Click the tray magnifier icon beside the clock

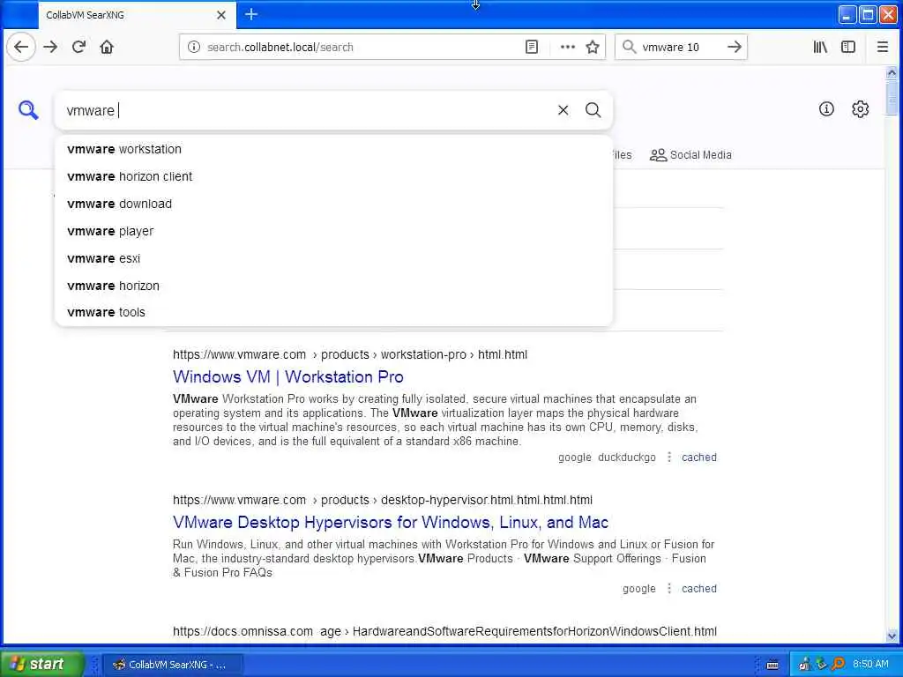click(x=838, y=665)
